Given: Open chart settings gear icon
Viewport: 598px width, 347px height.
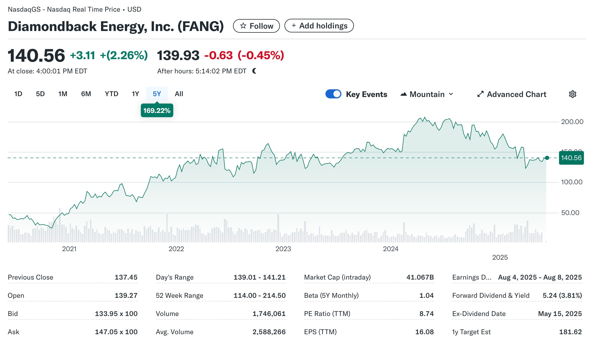Looking at the screenshot, I should 572,94.
